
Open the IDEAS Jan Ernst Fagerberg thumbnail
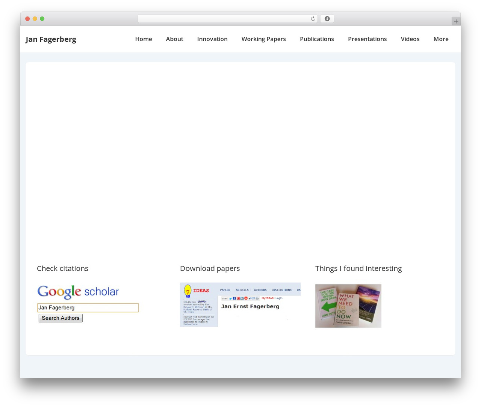tap(240, 305)
